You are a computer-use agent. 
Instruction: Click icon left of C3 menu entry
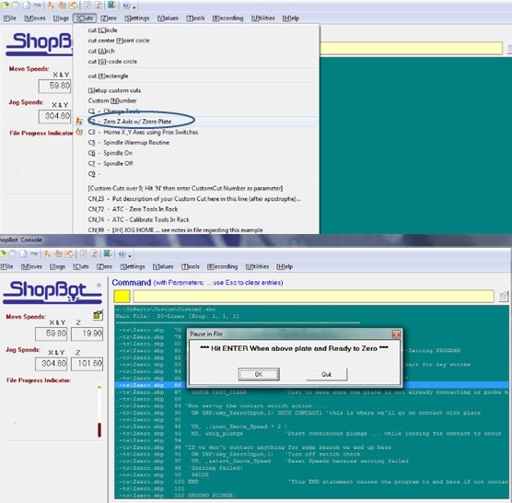pyautogui.click(x=79, y=132)
